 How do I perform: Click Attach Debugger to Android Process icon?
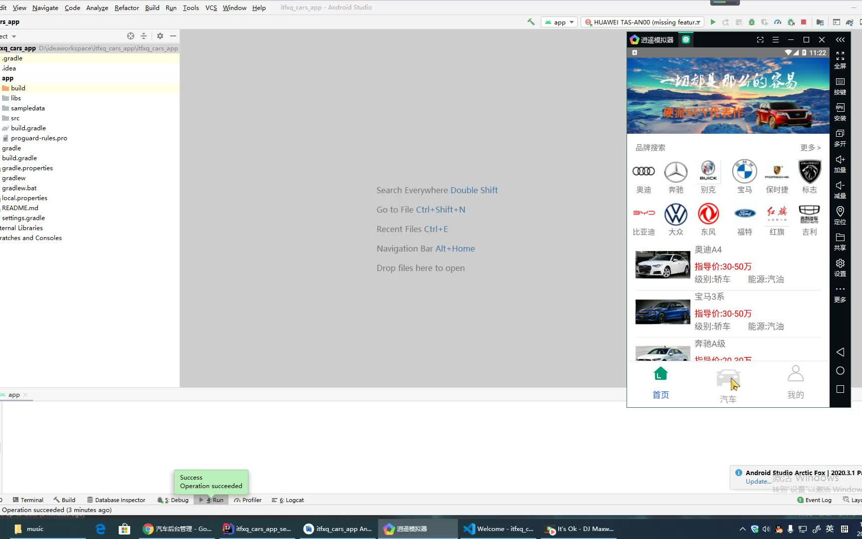pyautogui.click(x=791, y=22)
